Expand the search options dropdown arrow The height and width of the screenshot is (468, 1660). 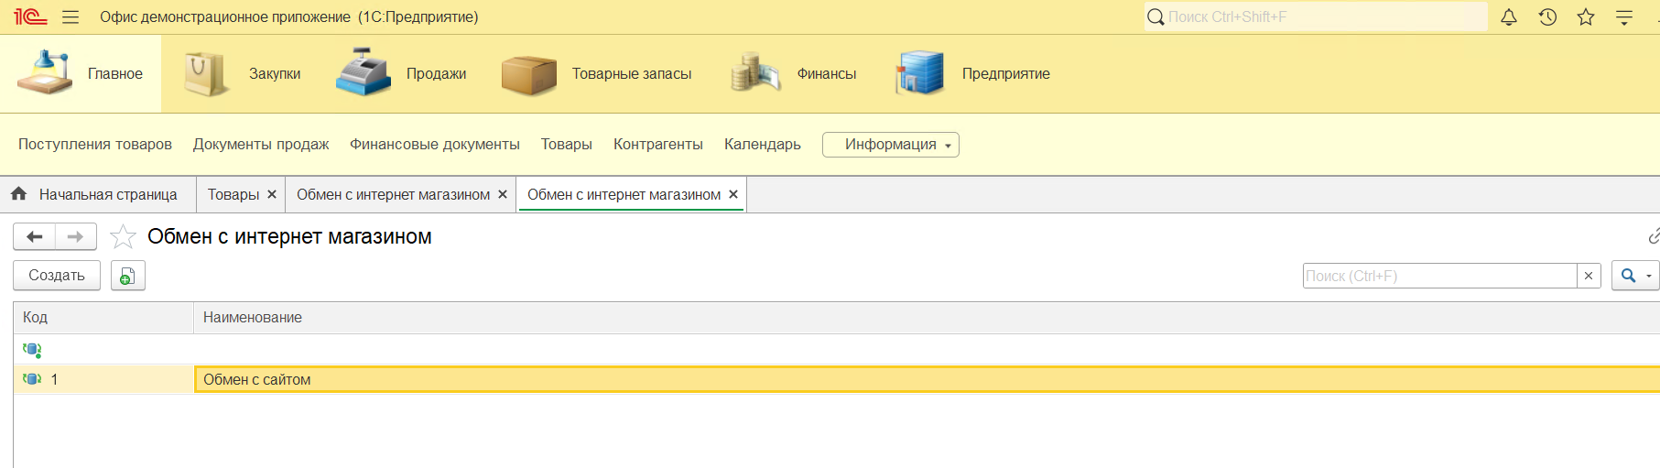click(1649, 276)
